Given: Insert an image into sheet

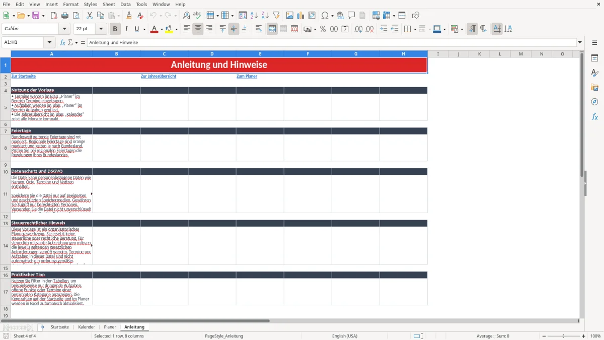Looking at the screenshot, I should [x=290, y=16].
